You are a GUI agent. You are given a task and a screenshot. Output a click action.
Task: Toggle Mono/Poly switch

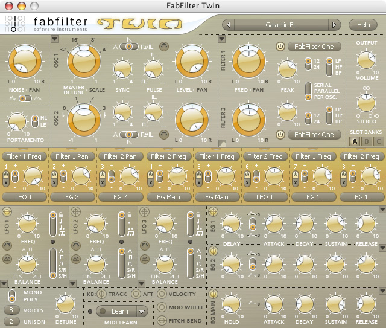point(12,296)
